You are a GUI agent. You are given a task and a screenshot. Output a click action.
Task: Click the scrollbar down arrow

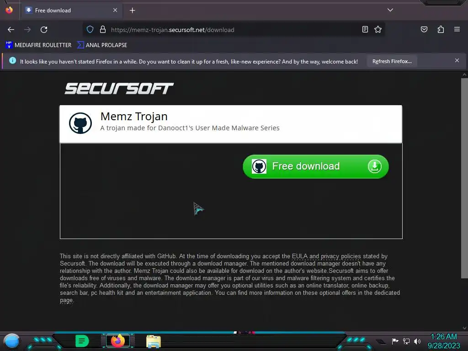pos(464,328)
